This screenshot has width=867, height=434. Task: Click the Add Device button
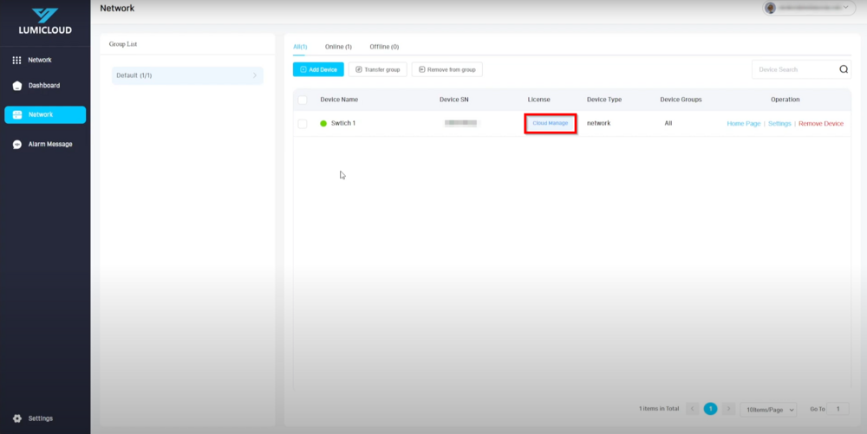[x=318, y=69]
